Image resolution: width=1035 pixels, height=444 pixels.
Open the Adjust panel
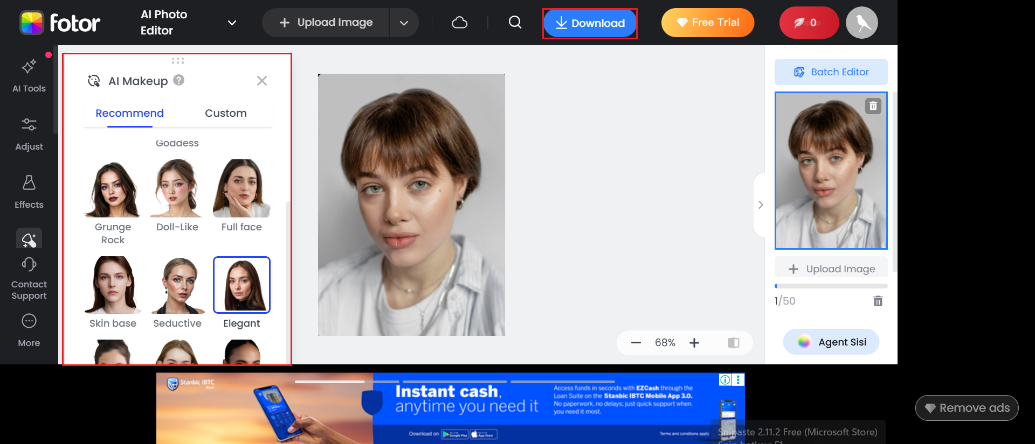point(29,134)
